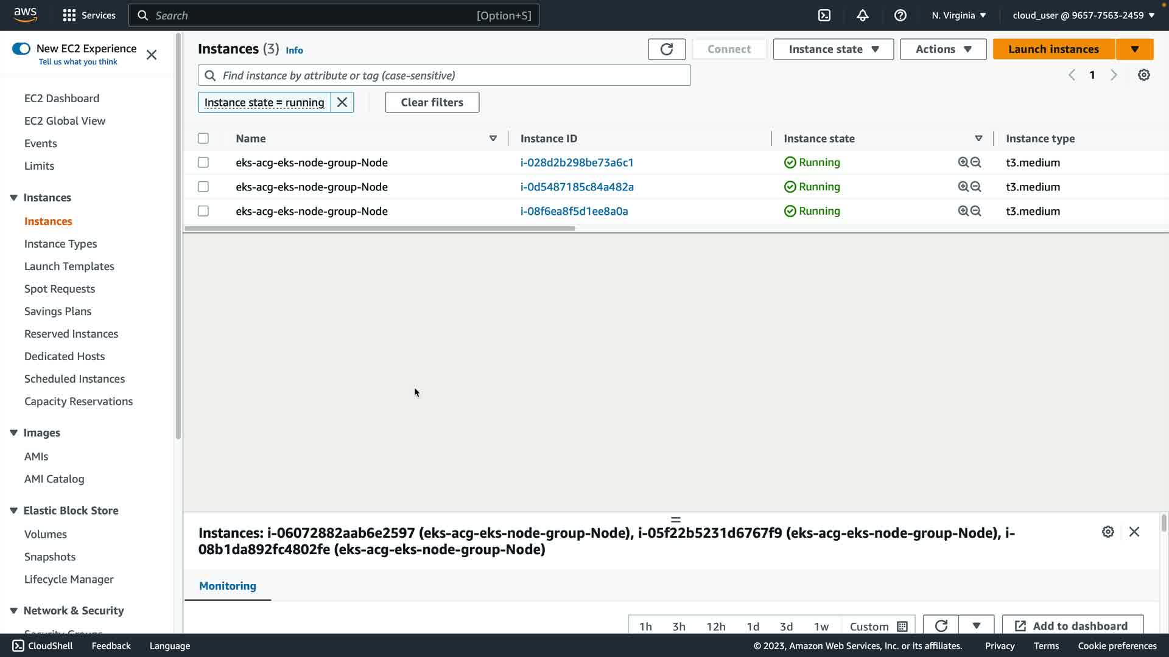Open the Instance state dropdown
The image size is (1169, 657).
pos(833,49)
